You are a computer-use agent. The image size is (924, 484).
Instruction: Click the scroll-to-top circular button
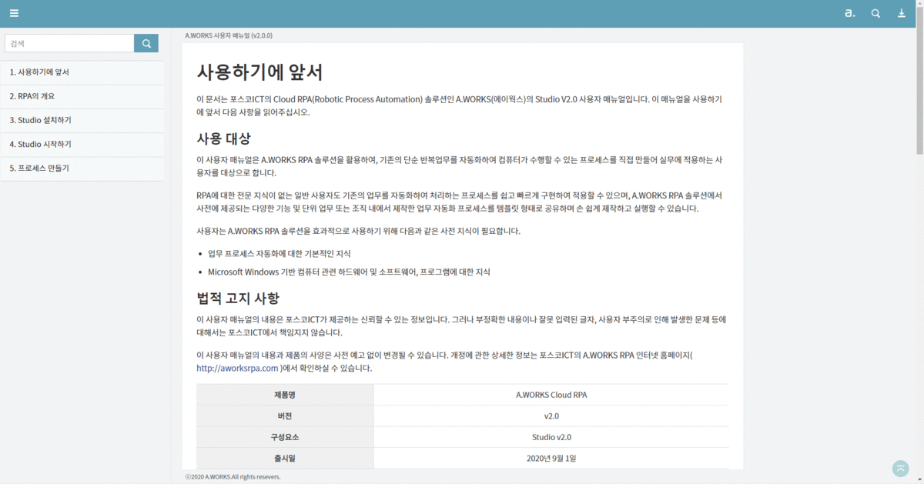(899, 468)
